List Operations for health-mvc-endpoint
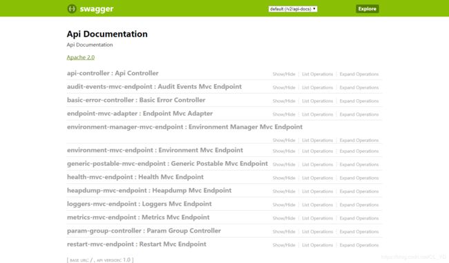This screenshot has height=263, width=449. 317,178
